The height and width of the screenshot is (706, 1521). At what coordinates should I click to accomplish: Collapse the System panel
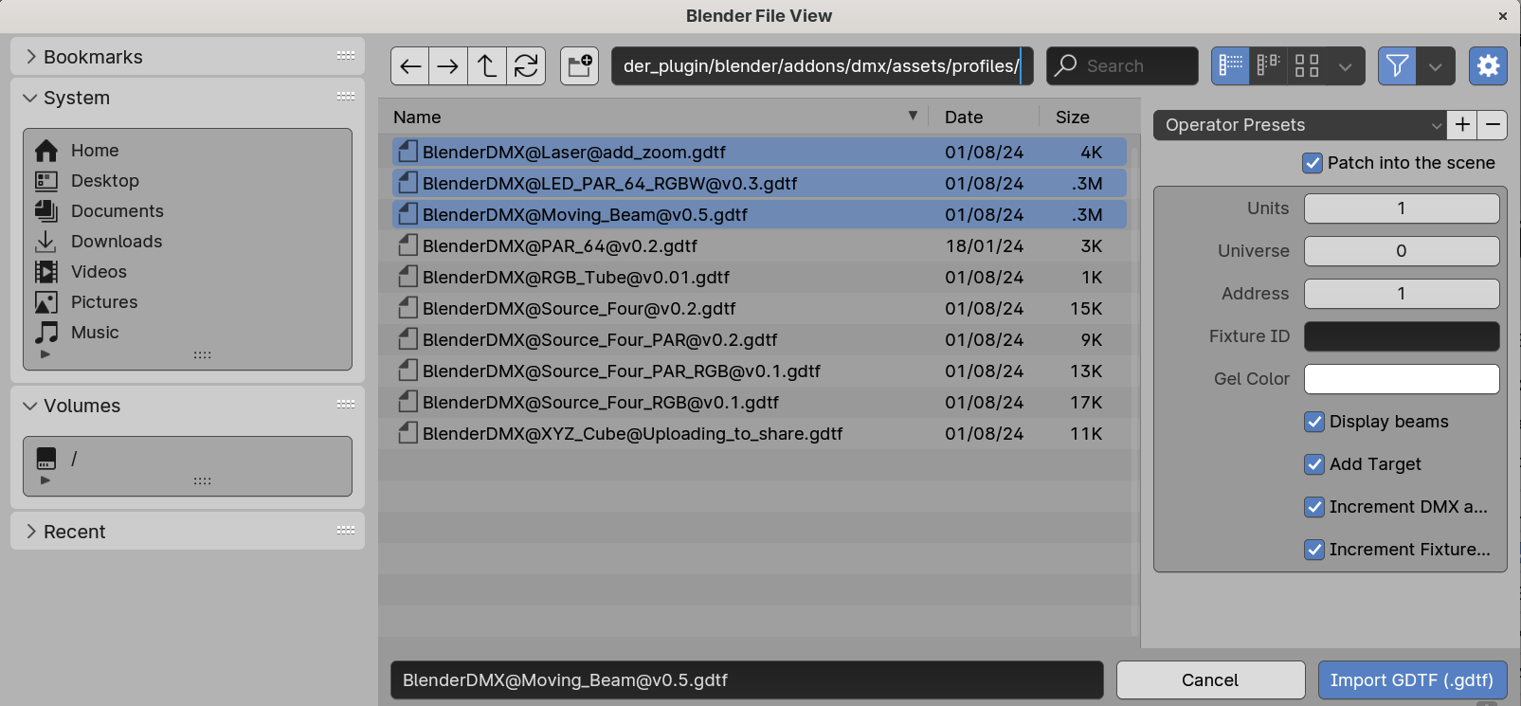[x=30, y=98]
